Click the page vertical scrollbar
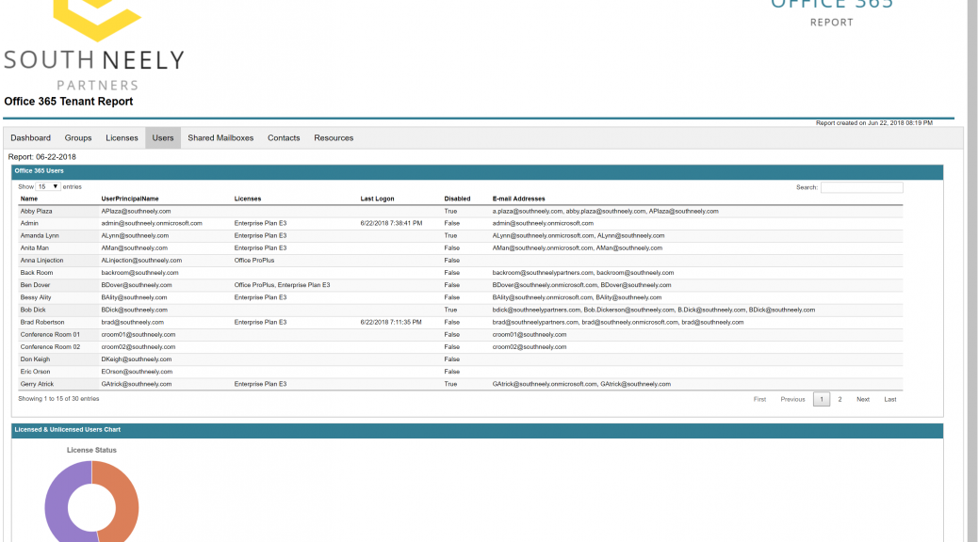 (972, 271)
